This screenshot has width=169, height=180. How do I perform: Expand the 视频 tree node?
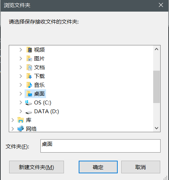(x=21, y=50)
